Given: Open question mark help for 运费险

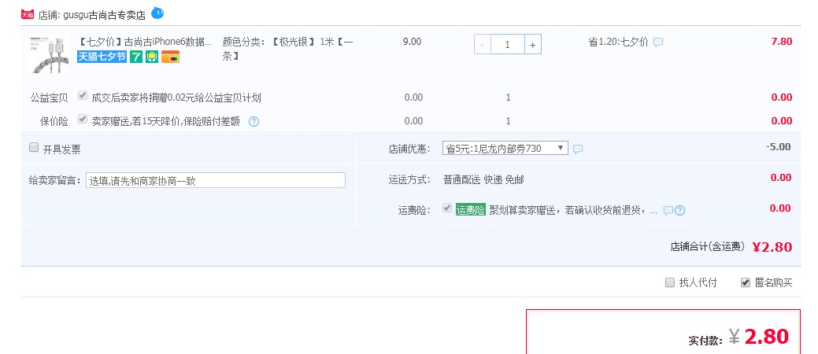Looking at the screenshot, I should [x=679, y=211].
